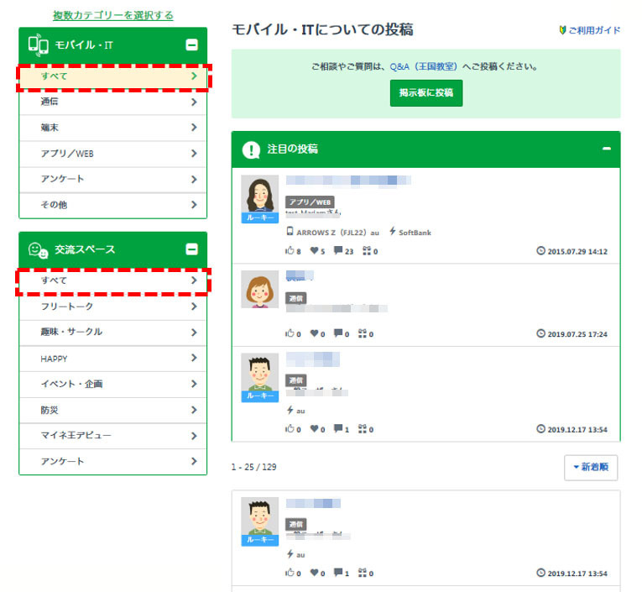Image resolution: width=642 pixels, height=592 pixels.
Task: Click the heart icon on the 2019.07.25 post
Action: point(314,333)
